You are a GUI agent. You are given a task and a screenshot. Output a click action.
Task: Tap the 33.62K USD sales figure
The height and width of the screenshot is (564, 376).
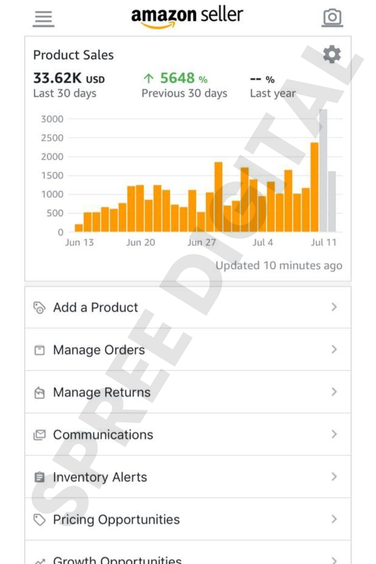(69, 78)
